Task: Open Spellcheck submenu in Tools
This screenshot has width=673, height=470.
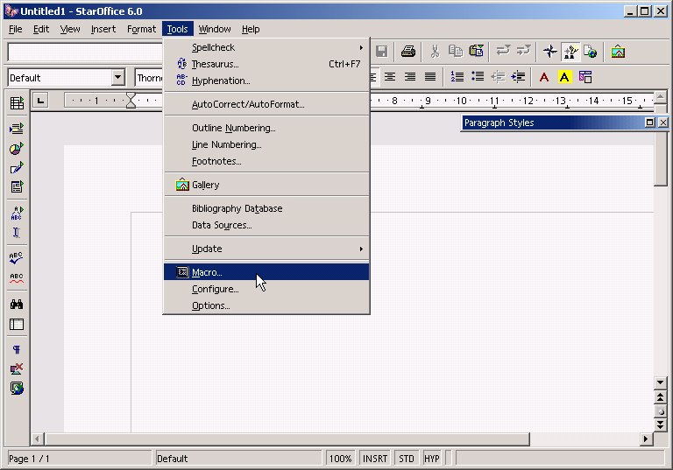Action: (266, 47)
